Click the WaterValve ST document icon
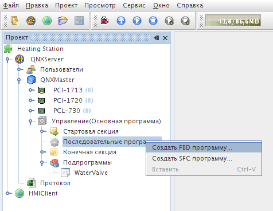273x211 pixels. click(x=65, y=173)
